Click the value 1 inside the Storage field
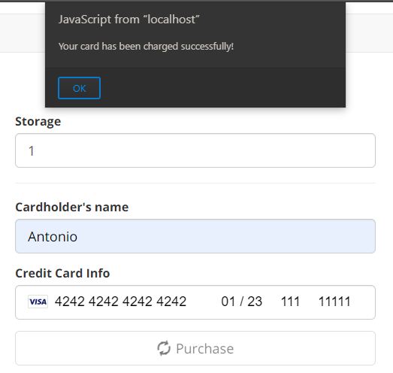This screenshot has width=393, height=373. point(32,151)
